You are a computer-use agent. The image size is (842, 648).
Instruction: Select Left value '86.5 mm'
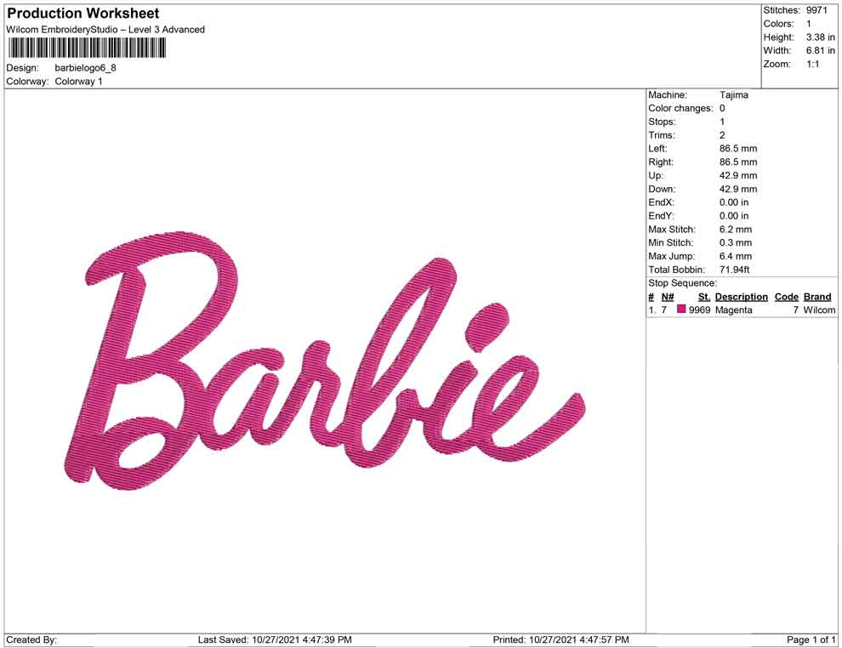click(738, 149)
